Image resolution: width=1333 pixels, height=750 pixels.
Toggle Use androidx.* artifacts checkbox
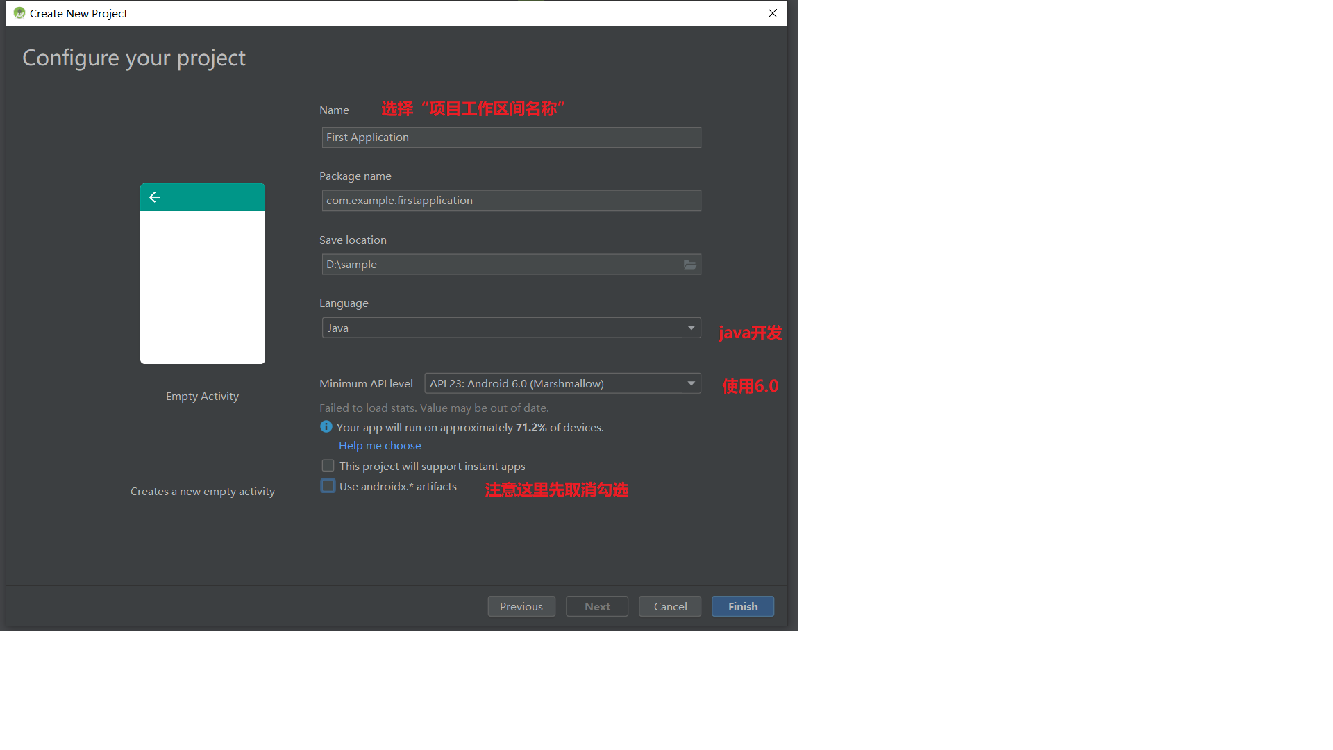(x=328, y=486)
